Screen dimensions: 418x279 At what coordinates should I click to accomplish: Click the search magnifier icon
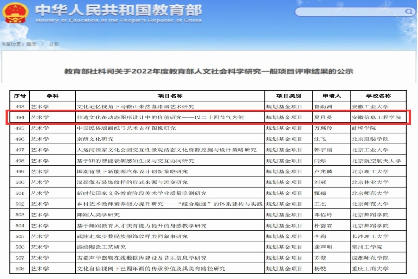[406, 12]
